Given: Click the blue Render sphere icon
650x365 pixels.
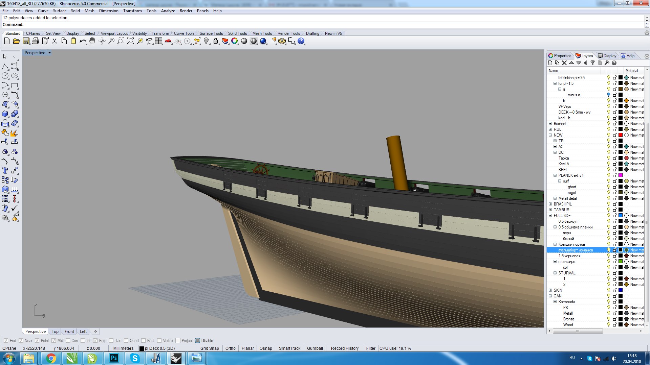Looking at the screenshot, I should coord(263,41).
